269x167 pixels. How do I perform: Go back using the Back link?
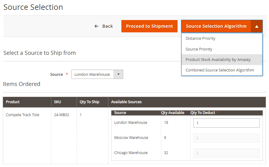click(107, 26)
